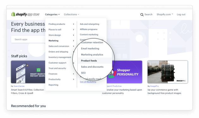Image resolution: width=199 pixels, height=118 pixels.
Task: Select Customer support category
Action: coord(57,63)
